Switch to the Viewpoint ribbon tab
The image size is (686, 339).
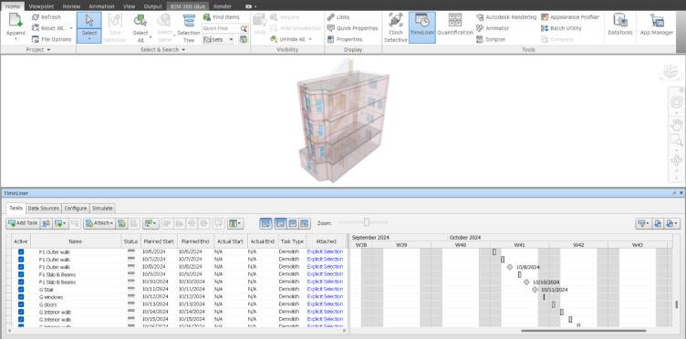coord(41,6)
